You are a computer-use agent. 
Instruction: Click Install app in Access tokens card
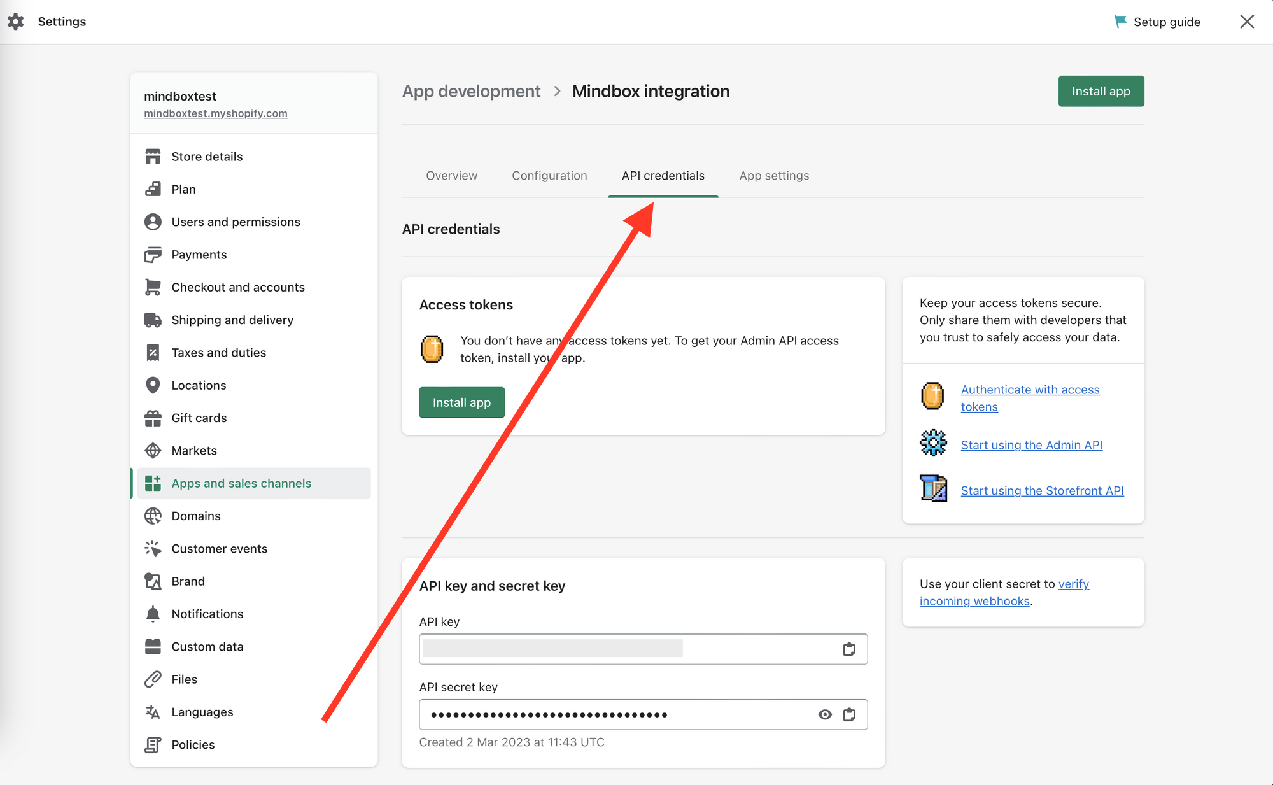pos(461,402)
